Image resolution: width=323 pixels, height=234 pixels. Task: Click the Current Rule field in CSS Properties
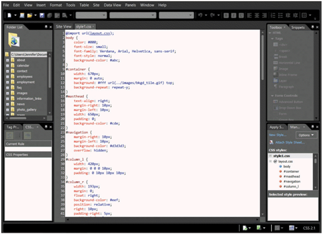(28, 149)
